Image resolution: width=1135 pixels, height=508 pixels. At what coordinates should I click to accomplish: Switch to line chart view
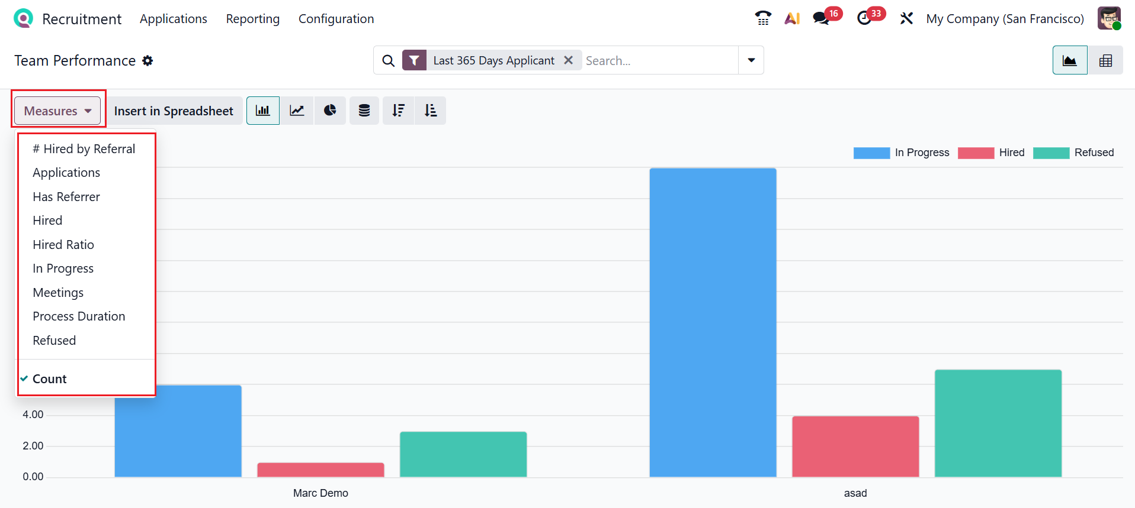click(297, 111)
